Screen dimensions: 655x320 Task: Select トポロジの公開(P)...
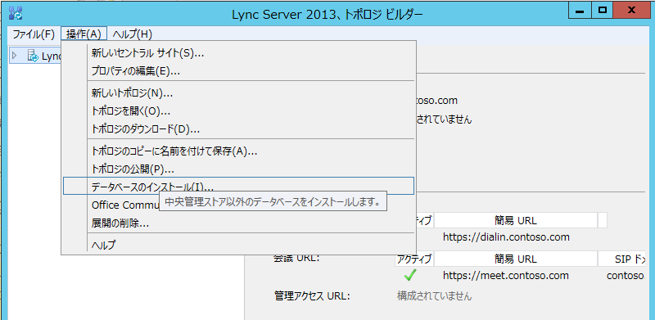tap(238, 169)
